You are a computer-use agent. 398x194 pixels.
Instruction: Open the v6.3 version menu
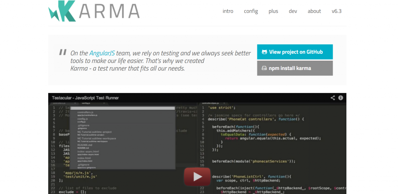[x=337, y=11]
